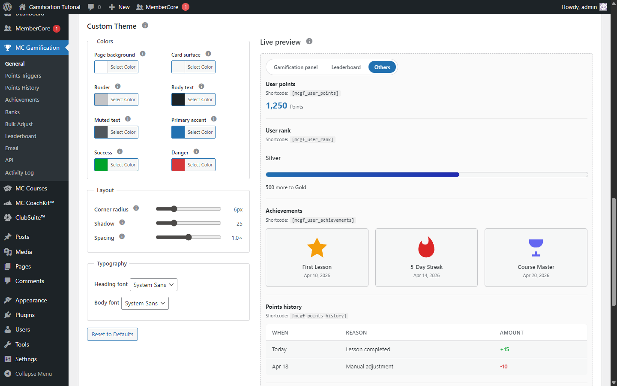Switch to the Leaderboard preview tab
The width and height of the screenshot is (617, 386).
coord(346,67)
